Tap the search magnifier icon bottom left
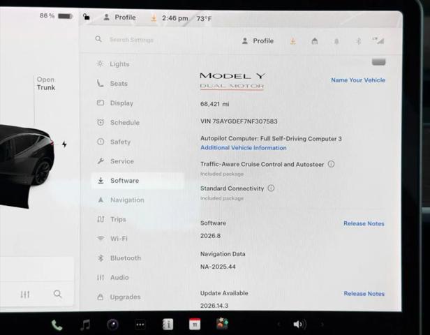Viewport: 430px width, 335px height. (57, 294)
